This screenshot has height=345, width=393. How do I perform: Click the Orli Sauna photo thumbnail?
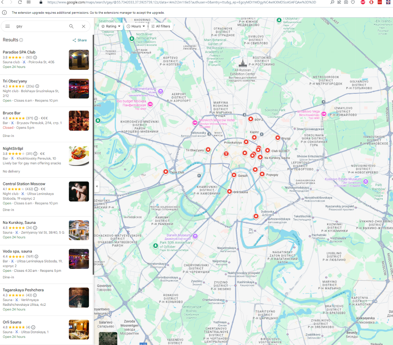(x=79, y=330)
